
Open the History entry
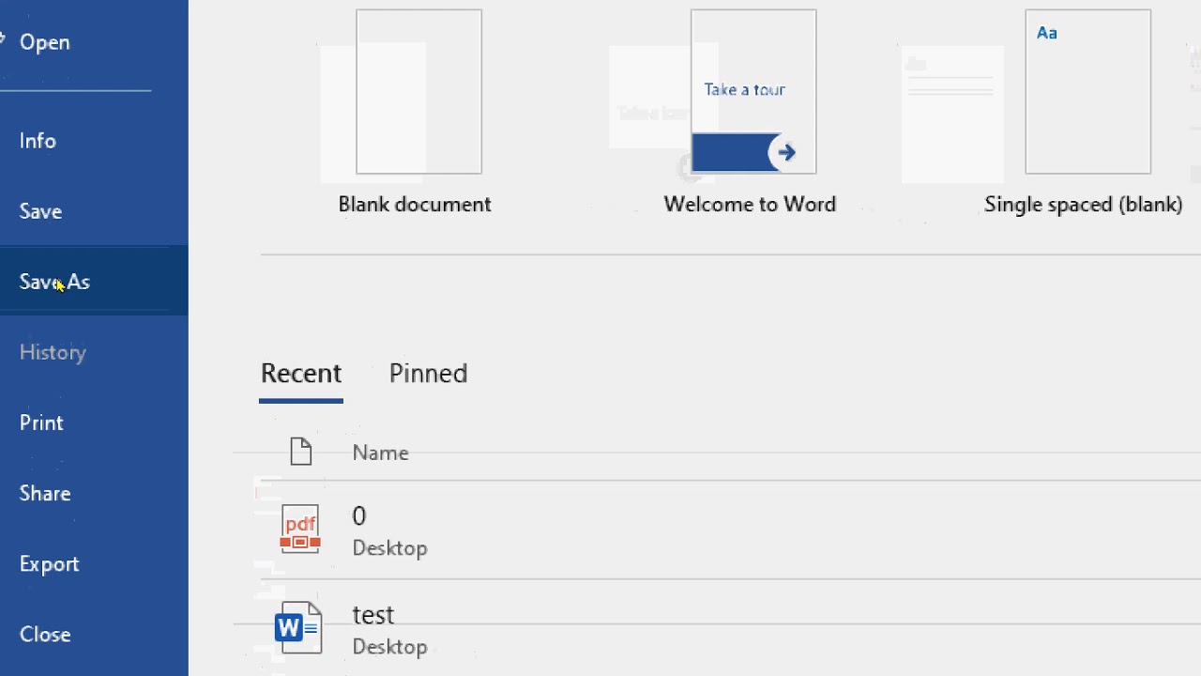pyautogui.click(x=53, y=352)
